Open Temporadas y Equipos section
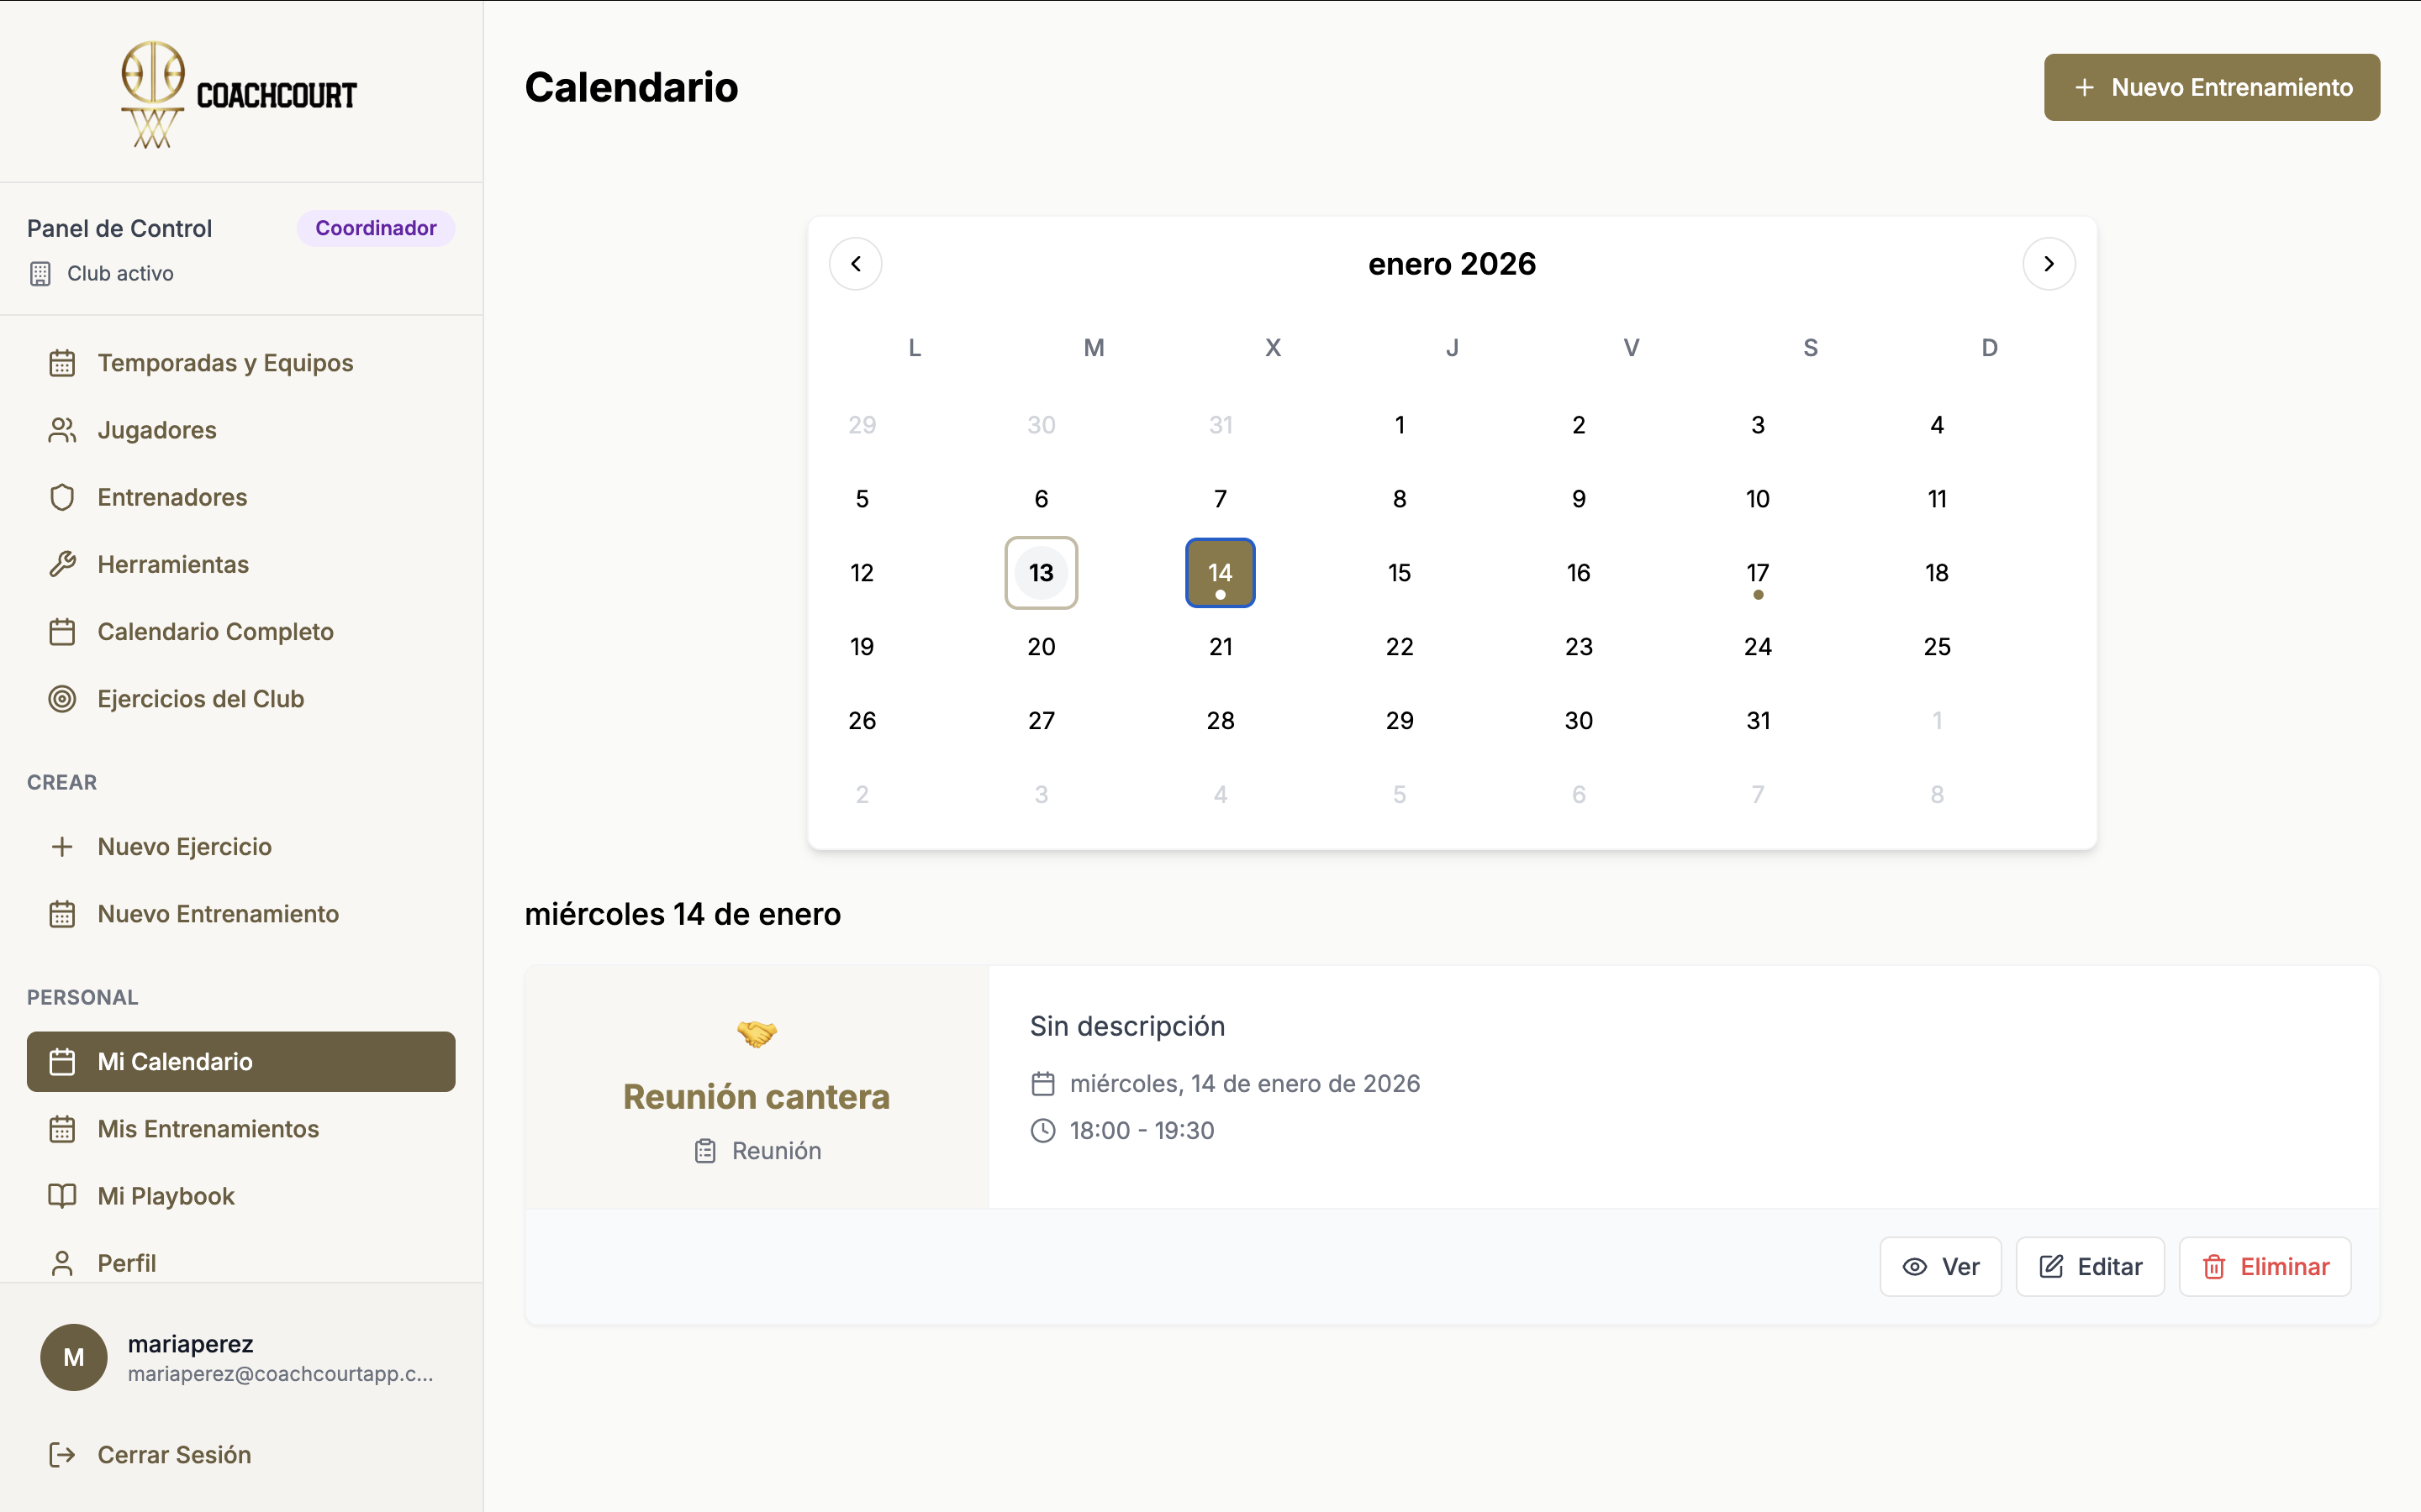 tap(225, 362)
